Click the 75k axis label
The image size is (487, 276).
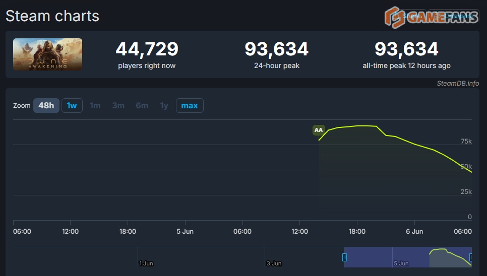pos(466,141)
